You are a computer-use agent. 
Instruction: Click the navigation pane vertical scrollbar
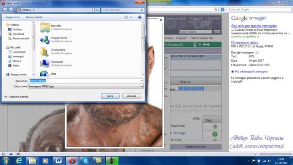click(33, 49)
